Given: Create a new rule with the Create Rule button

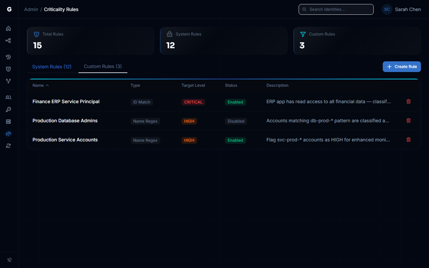Looking at the screenshot, I should [402, 67].
